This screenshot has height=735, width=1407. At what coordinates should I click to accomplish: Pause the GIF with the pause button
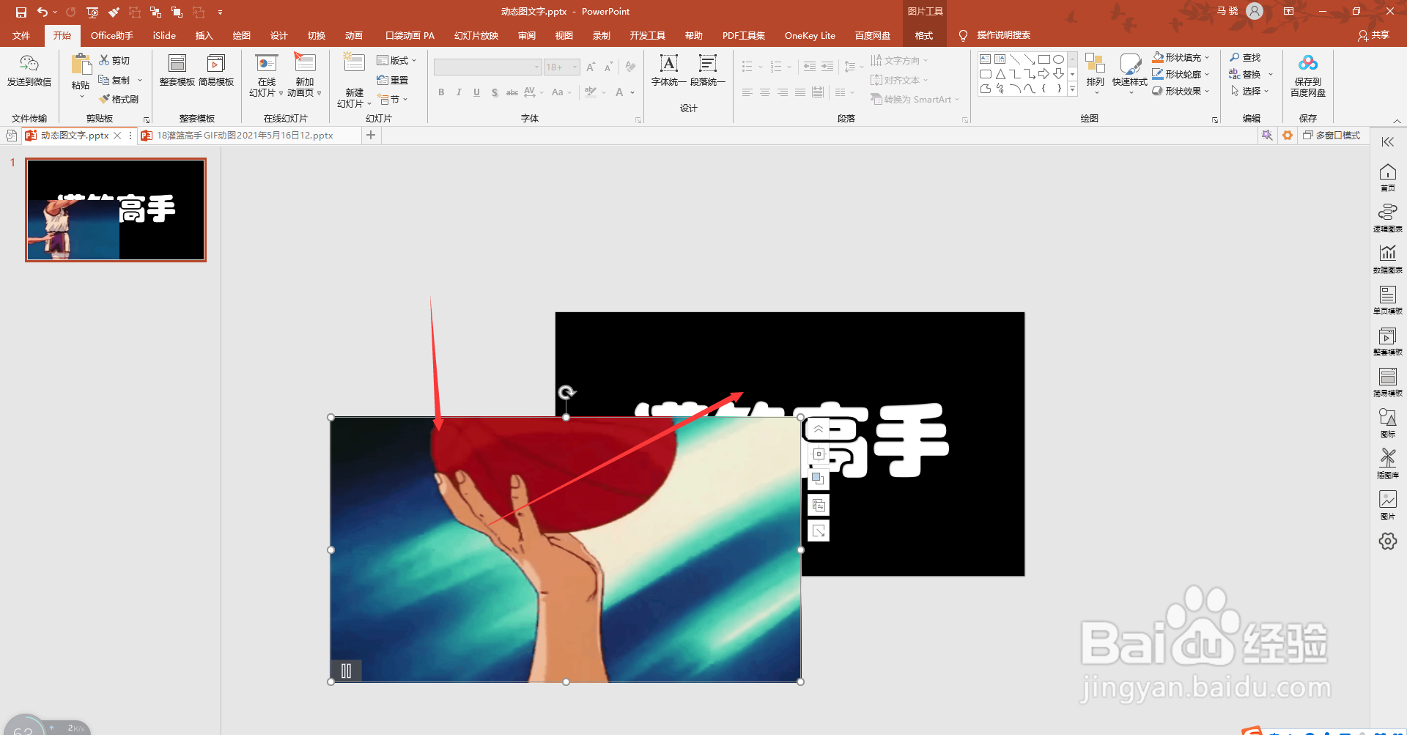tap(347, 671)
